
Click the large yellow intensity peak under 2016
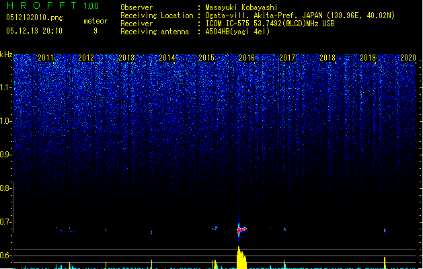pos(241,258)
